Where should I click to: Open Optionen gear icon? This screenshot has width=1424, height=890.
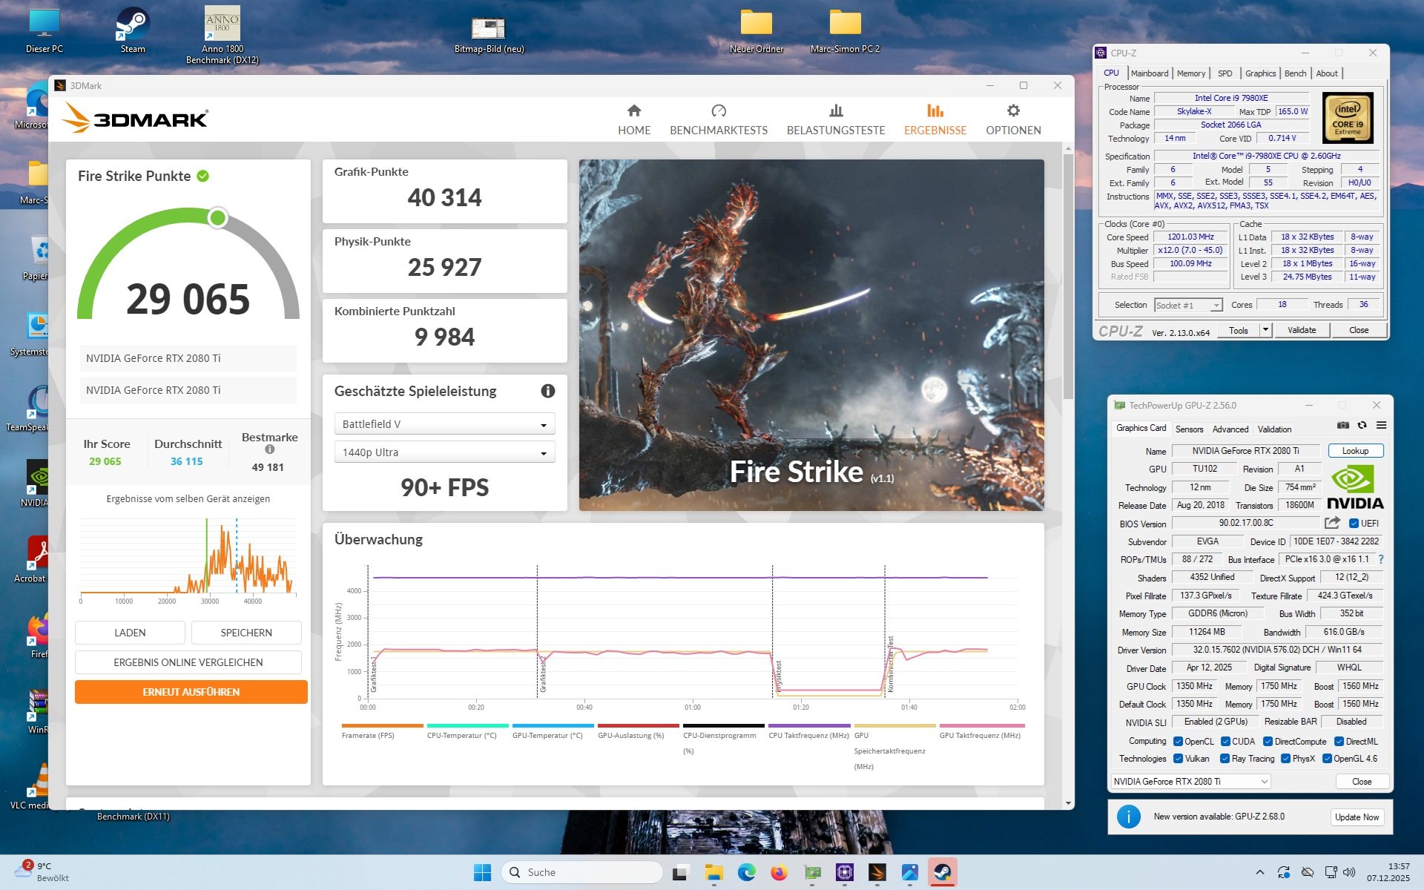click(x=1012, y=111)
